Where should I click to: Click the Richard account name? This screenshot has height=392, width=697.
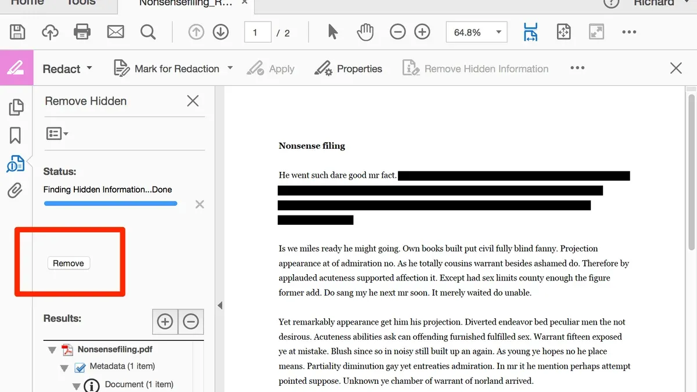[654, 3]
